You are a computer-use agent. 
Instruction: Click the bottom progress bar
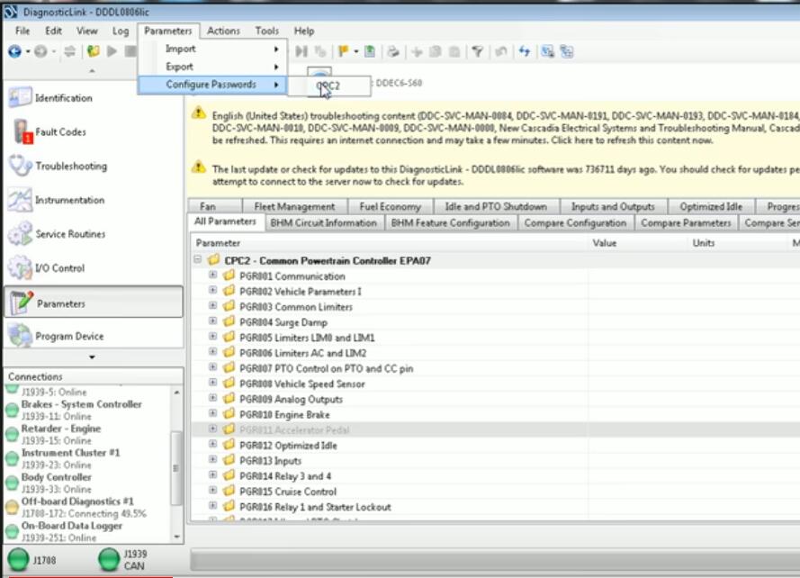495,560
